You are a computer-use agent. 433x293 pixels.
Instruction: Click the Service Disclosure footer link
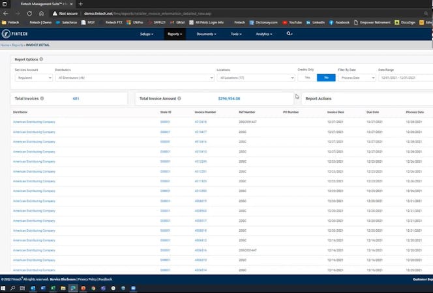point(63,279)
